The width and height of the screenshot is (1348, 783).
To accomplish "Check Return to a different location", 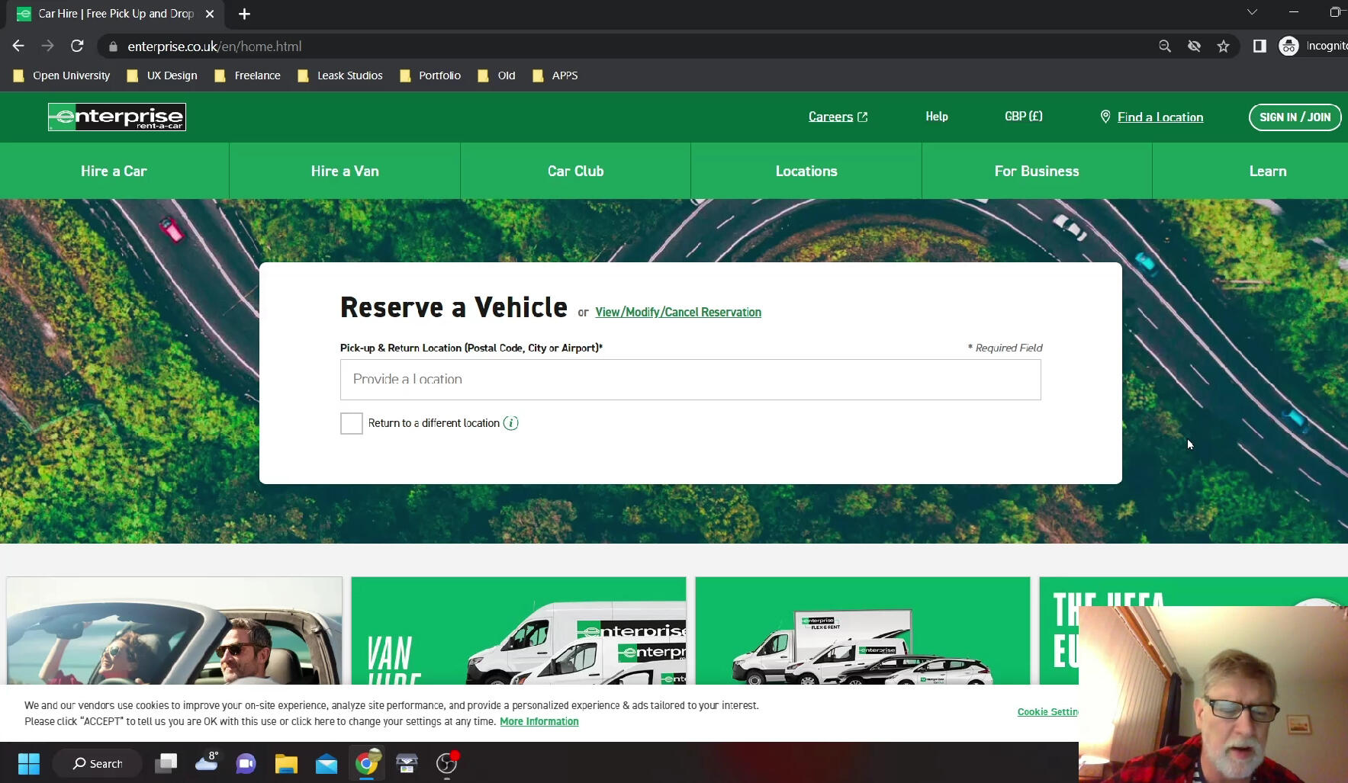I will coord(352,423).
